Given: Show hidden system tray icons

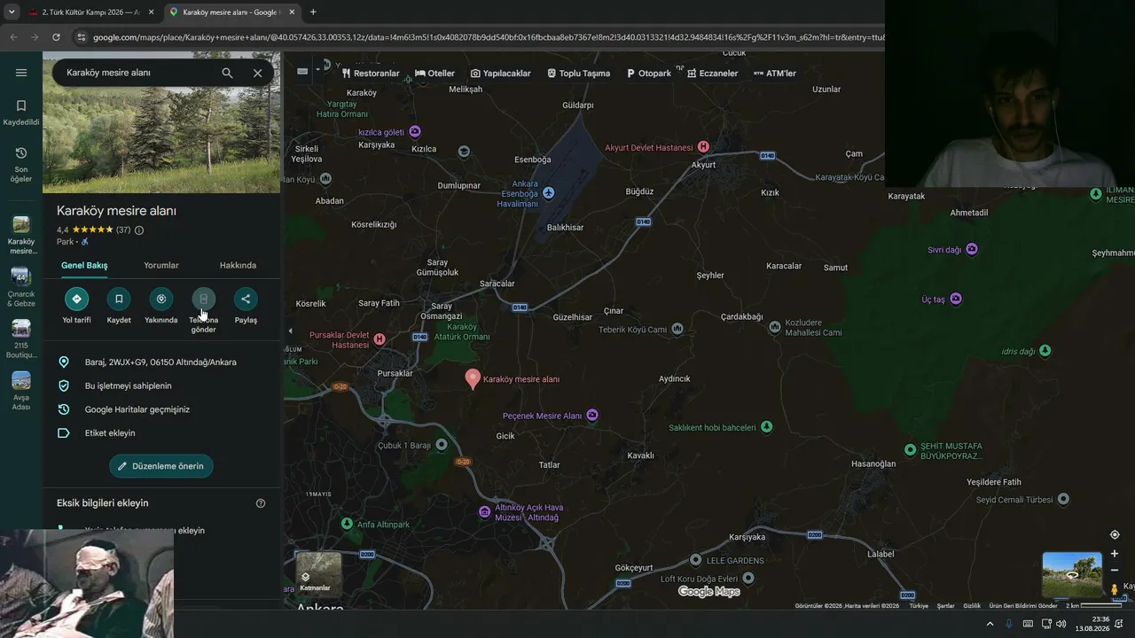Looking at the screenshot, I should (990, 624).
